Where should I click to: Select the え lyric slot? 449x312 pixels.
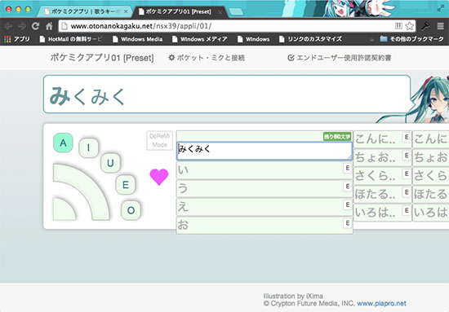coord(265,207)
